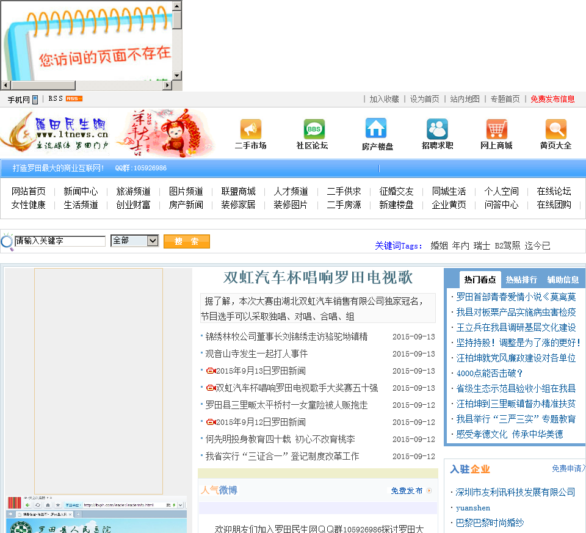Open the 二手市场 megaphone icon
This screenshot has height=533, width=586.
click(x=250, y=129)
